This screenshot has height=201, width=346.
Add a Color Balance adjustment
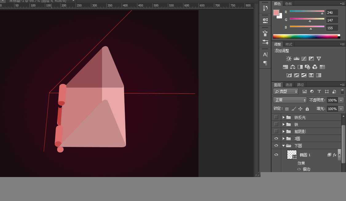click(x=293, y=67)
